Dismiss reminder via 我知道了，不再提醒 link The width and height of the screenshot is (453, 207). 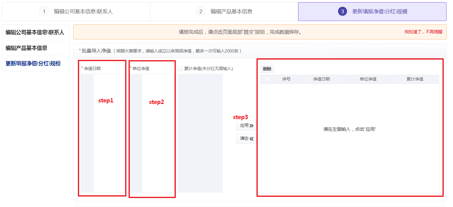click(423, 32)
